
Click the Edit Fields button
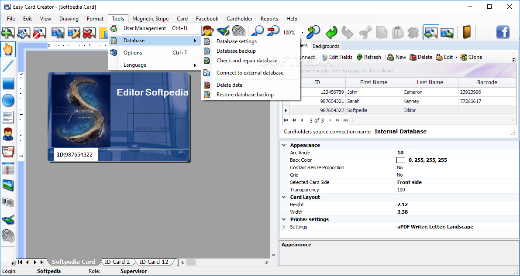point(337,57)
